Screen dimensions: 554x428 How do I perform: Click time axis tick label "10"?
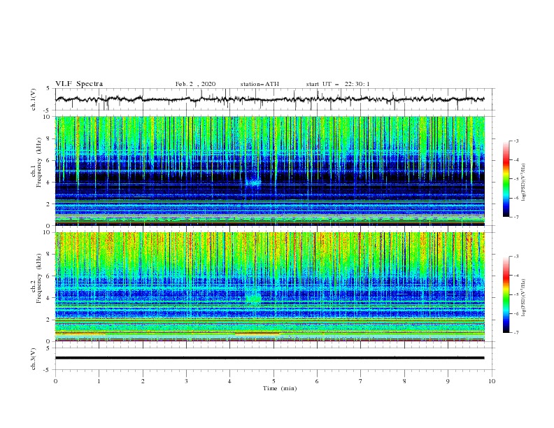click(x=492, y=381)
